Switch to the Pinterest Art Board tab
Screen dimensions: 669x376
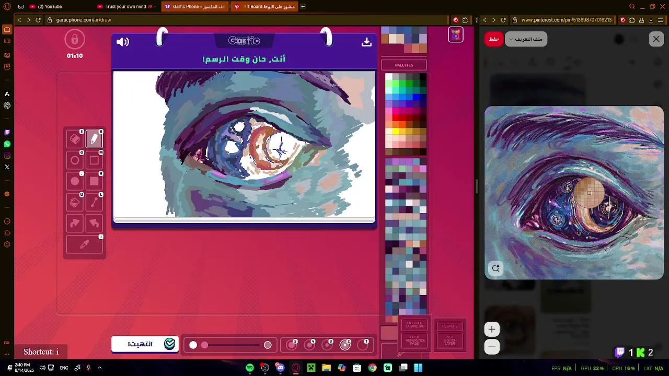(x=264, y=7)
